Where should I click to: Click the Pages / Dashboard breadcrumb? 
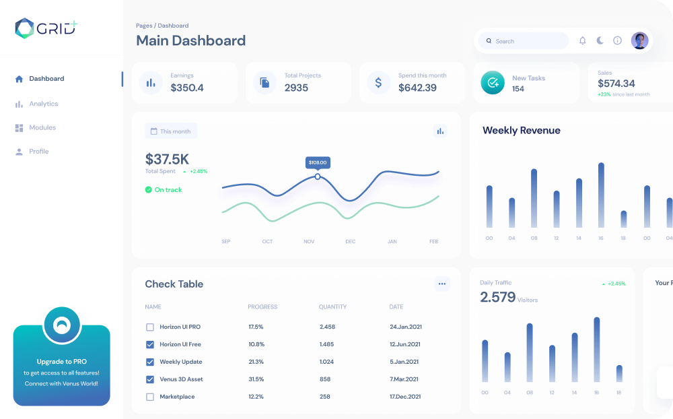tap(162, 26)
